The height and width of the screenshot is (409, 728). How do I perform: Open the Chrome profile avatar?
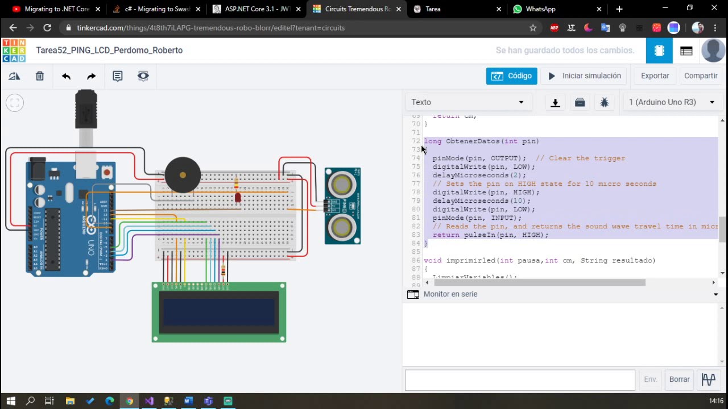click(698, 28)
